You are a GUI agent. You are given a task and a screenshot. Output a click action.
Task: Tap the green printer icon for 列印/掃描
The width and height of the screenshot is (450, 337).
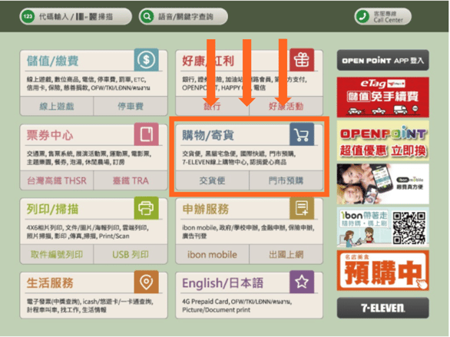[146, 208]
